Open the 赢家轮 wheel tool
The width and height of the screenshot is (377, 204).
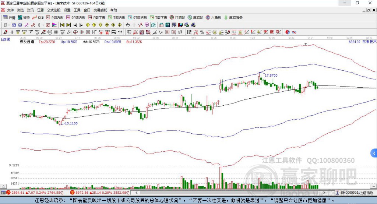[x=195, y=18]
